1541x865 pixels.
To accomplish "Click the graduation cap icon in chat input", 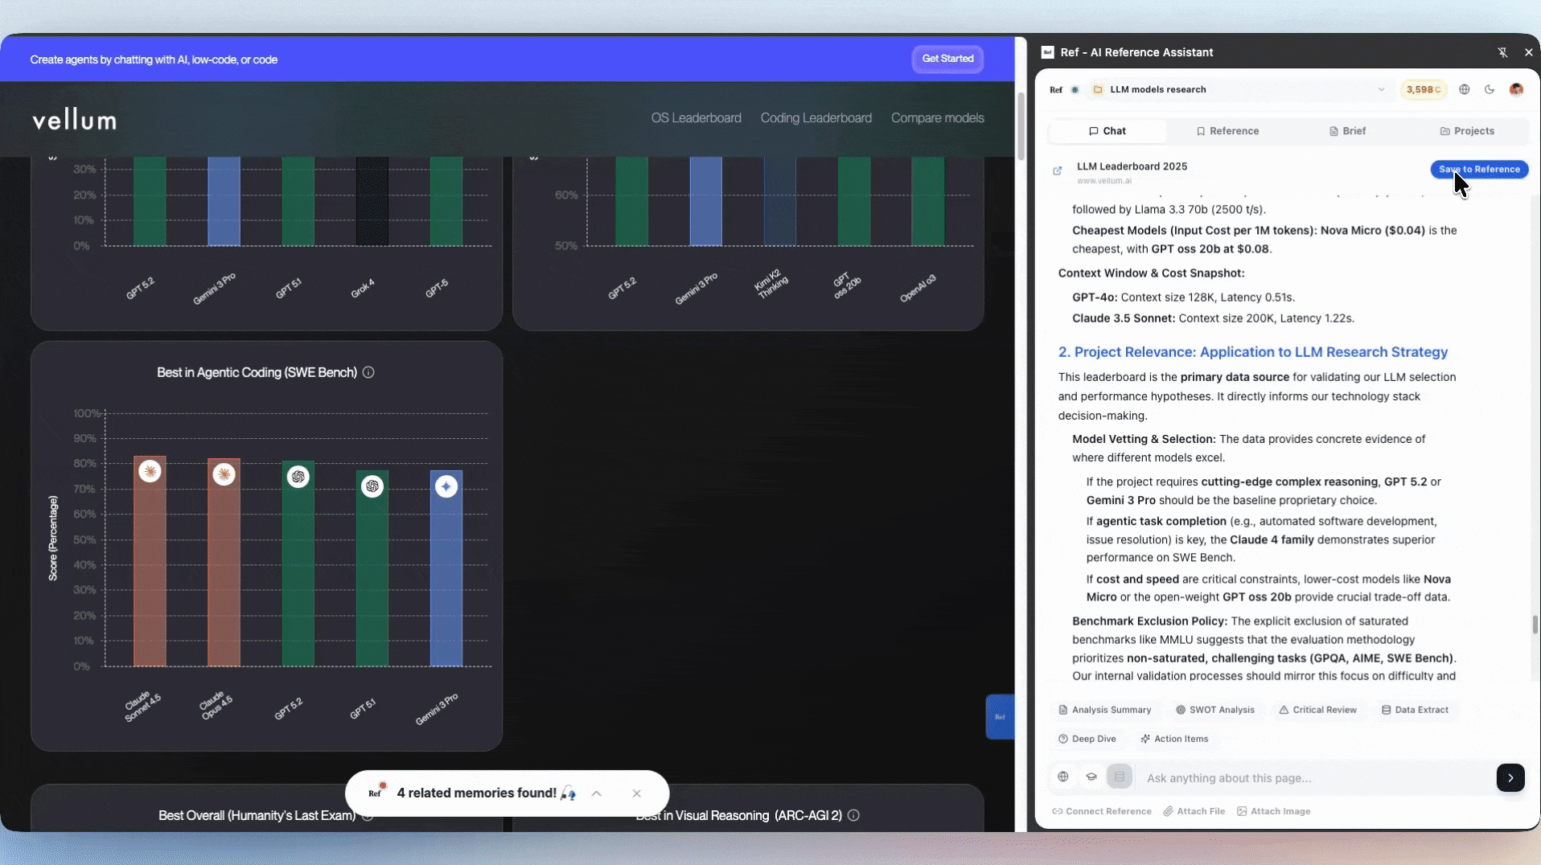I will 1091,777.
